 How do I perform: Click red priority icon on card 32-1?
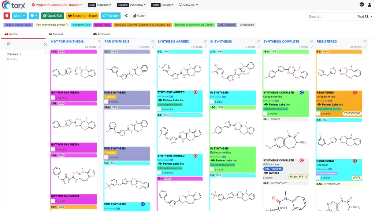coord(302,160)
